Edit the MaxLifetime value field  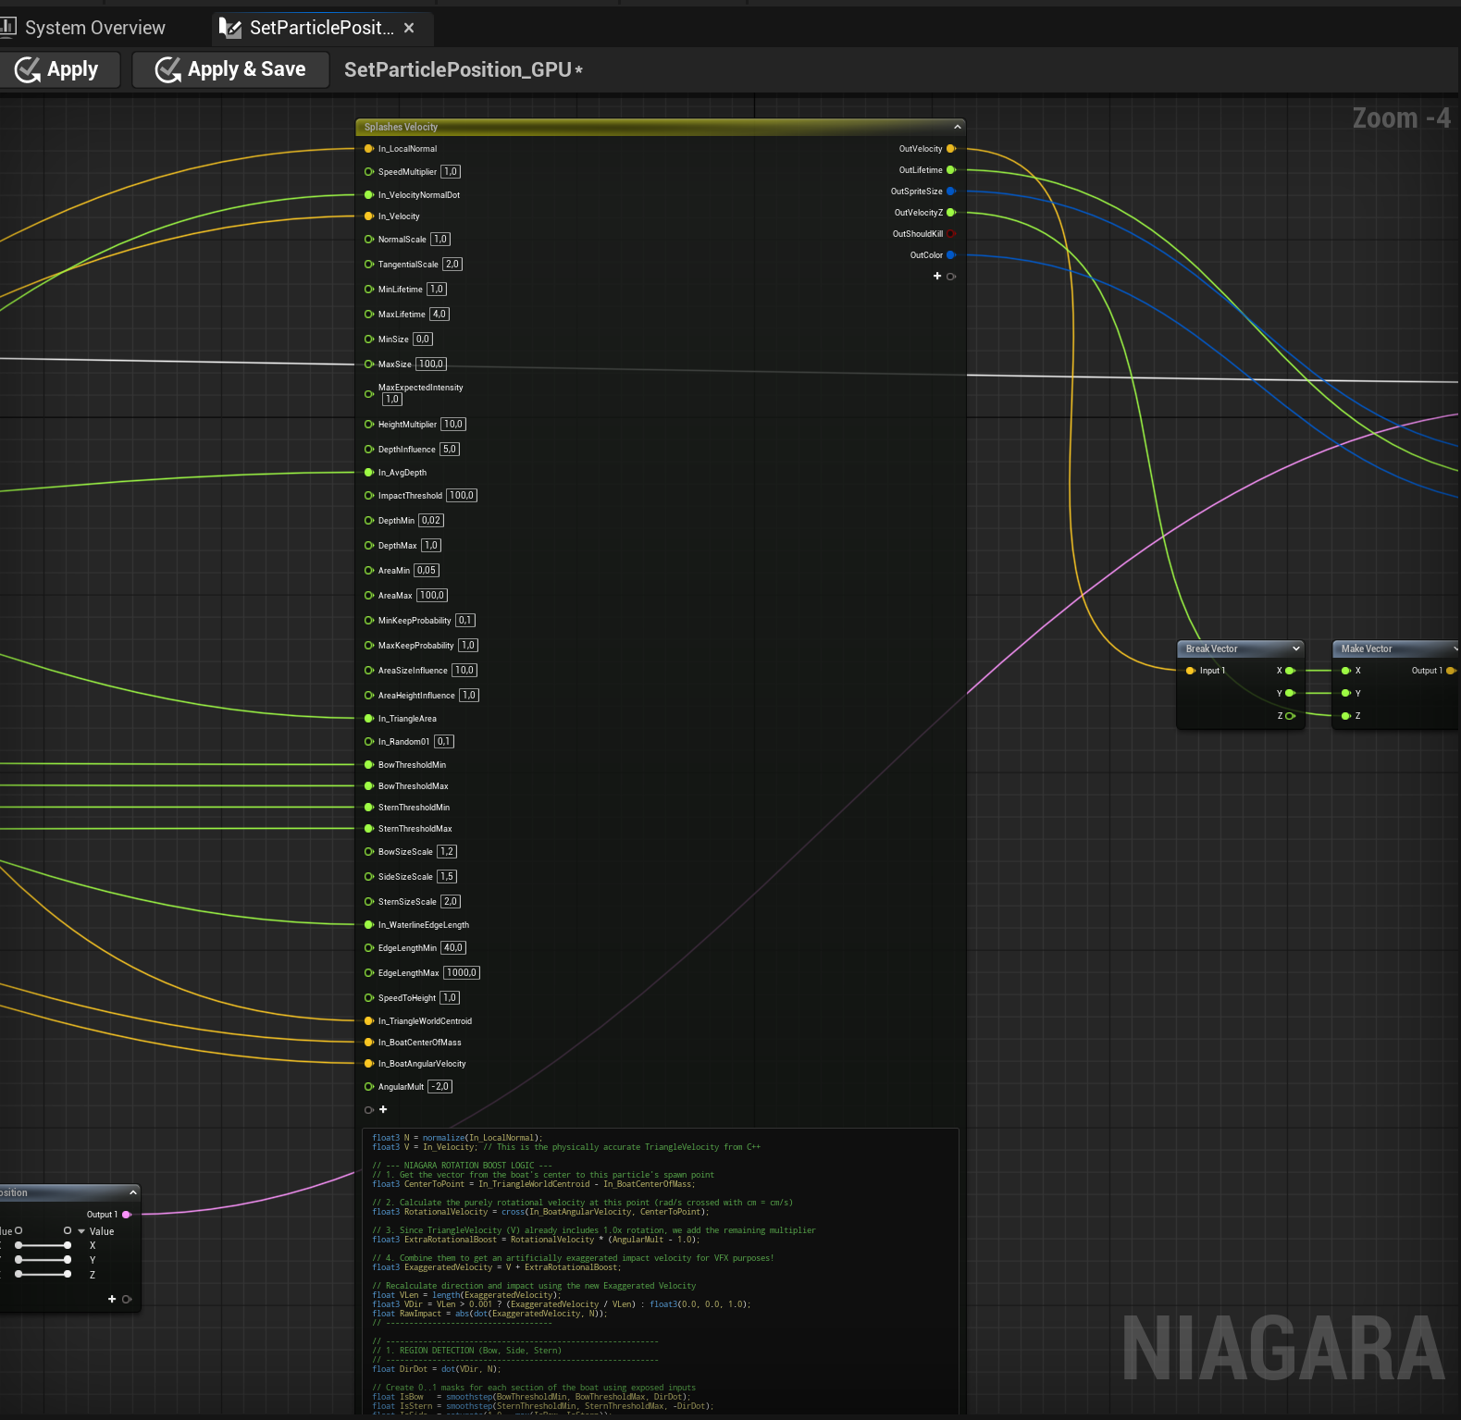440,315
